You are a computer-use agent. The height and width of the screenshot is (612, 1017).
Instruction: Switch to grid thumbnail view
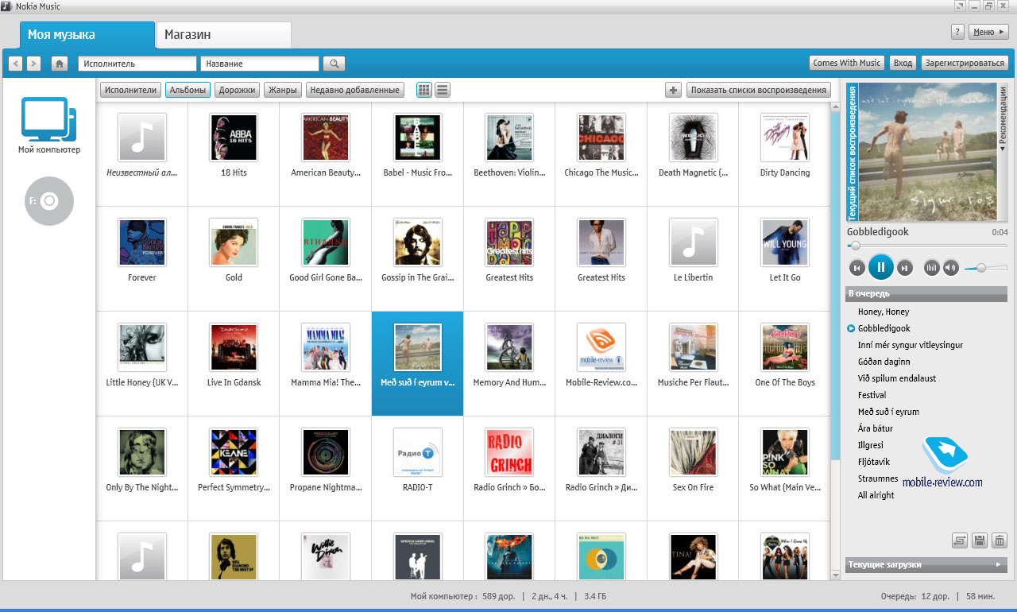point(424,90)
